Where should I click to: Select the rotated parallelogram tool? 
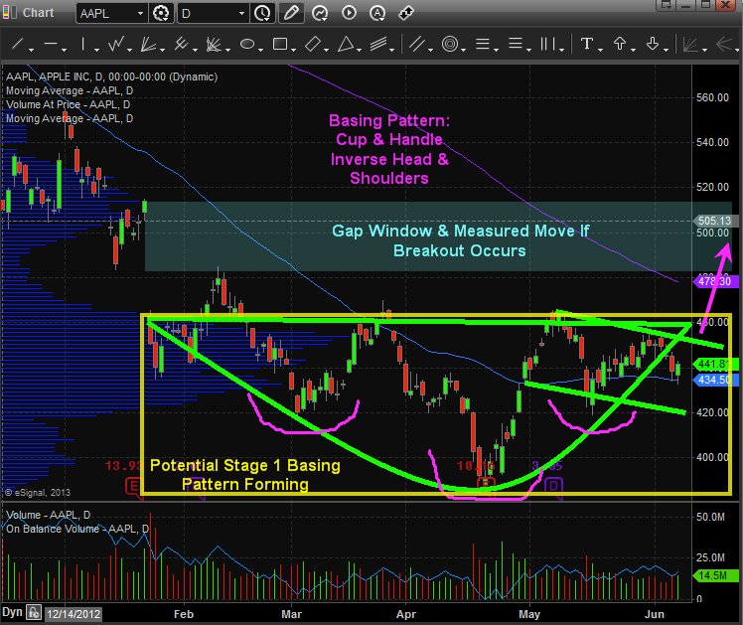coord(313,44)
